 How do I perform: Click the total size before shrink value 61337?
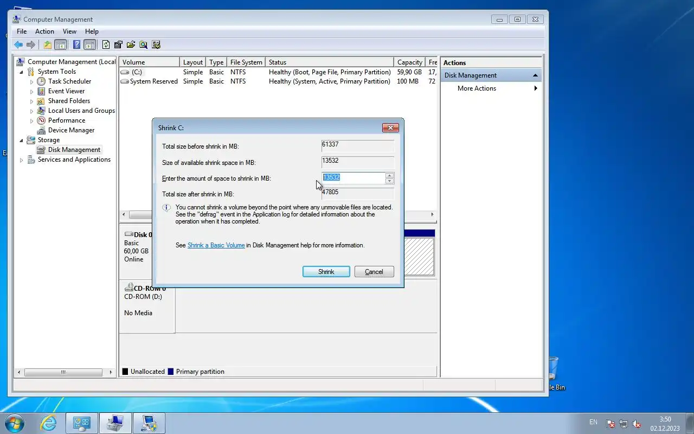click(330, 144)
